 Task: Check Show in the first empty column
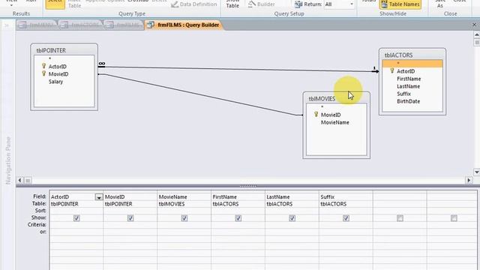400,218
